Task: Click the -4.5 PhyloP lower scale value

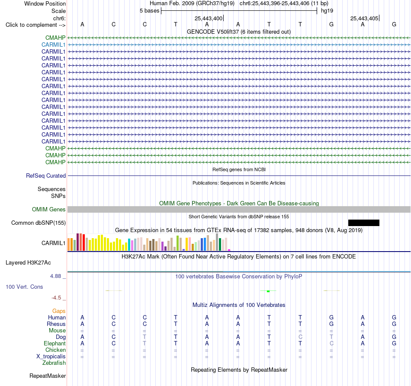Action: click(56, 298)
